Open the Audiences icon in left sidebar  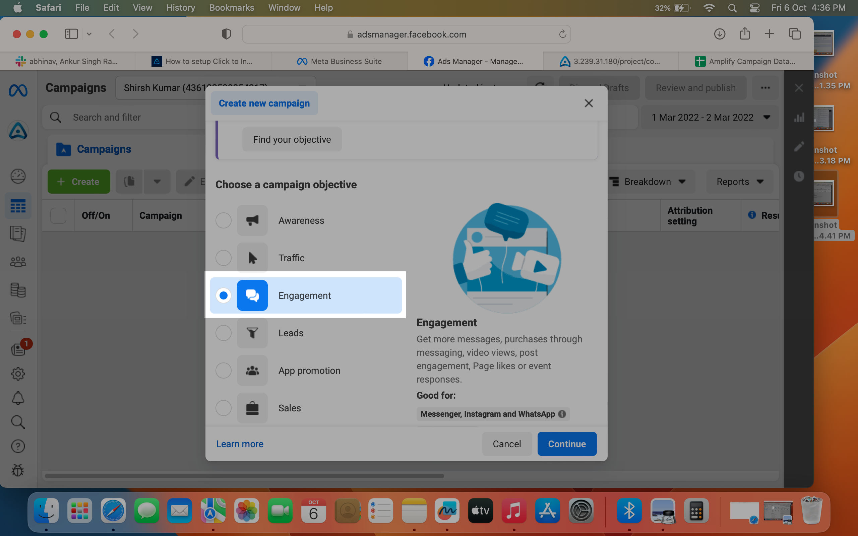(18, 262)
